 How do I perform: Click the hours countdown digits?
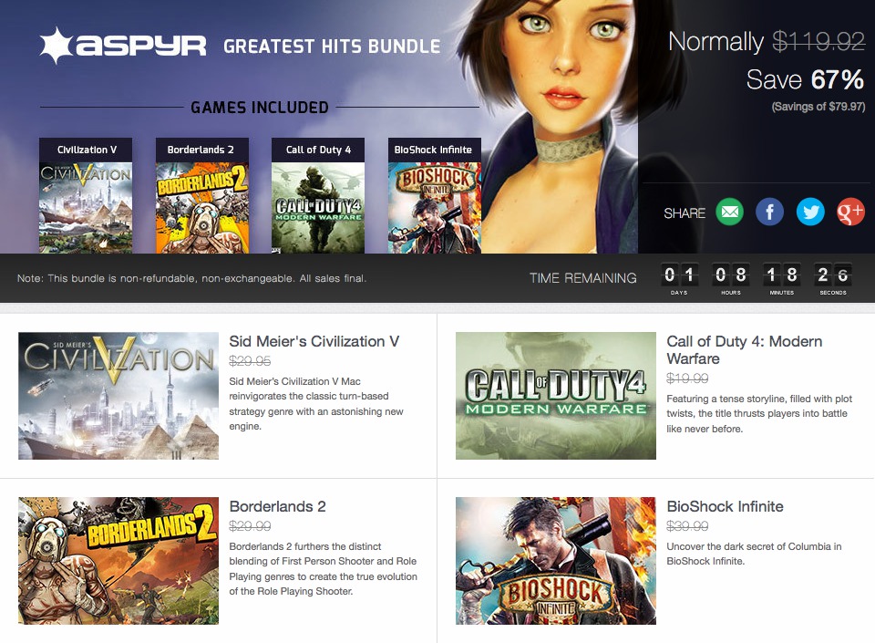click(730, 275)
